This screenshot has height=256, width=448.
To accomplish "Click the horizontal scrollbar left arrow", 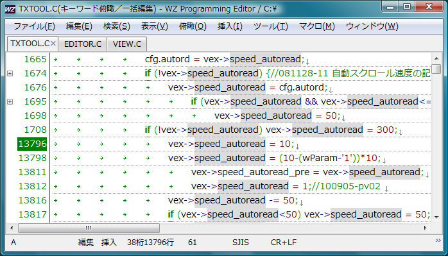I will [12, 228].
